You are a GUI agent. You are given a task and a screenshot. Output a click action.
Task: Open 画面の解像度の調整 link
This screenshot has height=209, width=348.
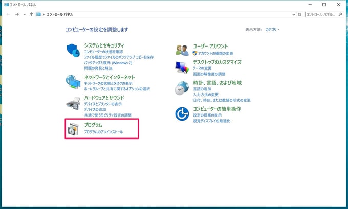(x=209, y=74)
